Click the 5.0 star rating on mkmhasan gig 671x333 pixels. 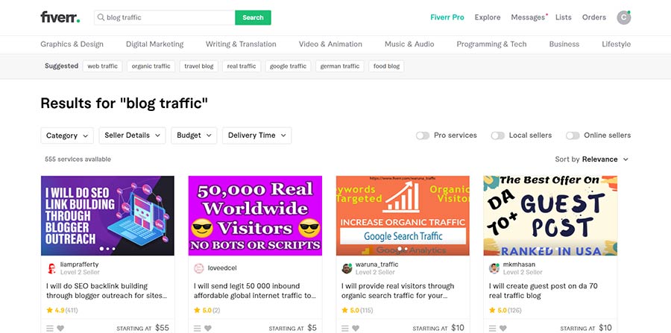click(505, 311)
